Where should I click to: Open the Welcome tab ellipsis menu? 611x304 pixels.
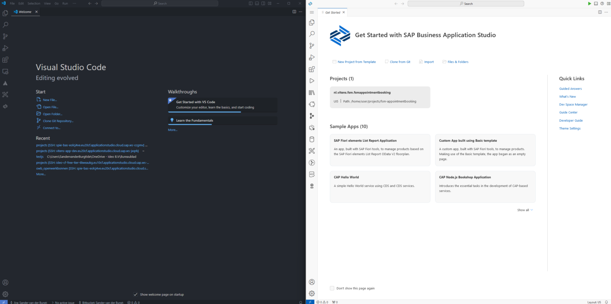(300, 12)
